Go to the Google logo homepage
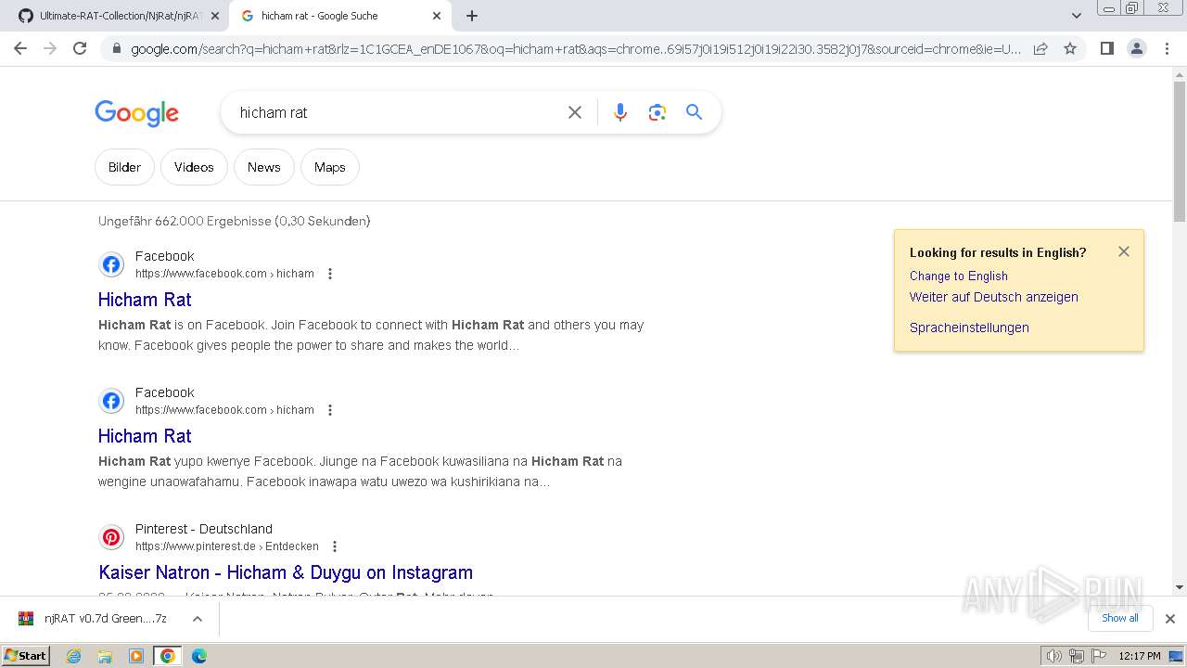 136,113
